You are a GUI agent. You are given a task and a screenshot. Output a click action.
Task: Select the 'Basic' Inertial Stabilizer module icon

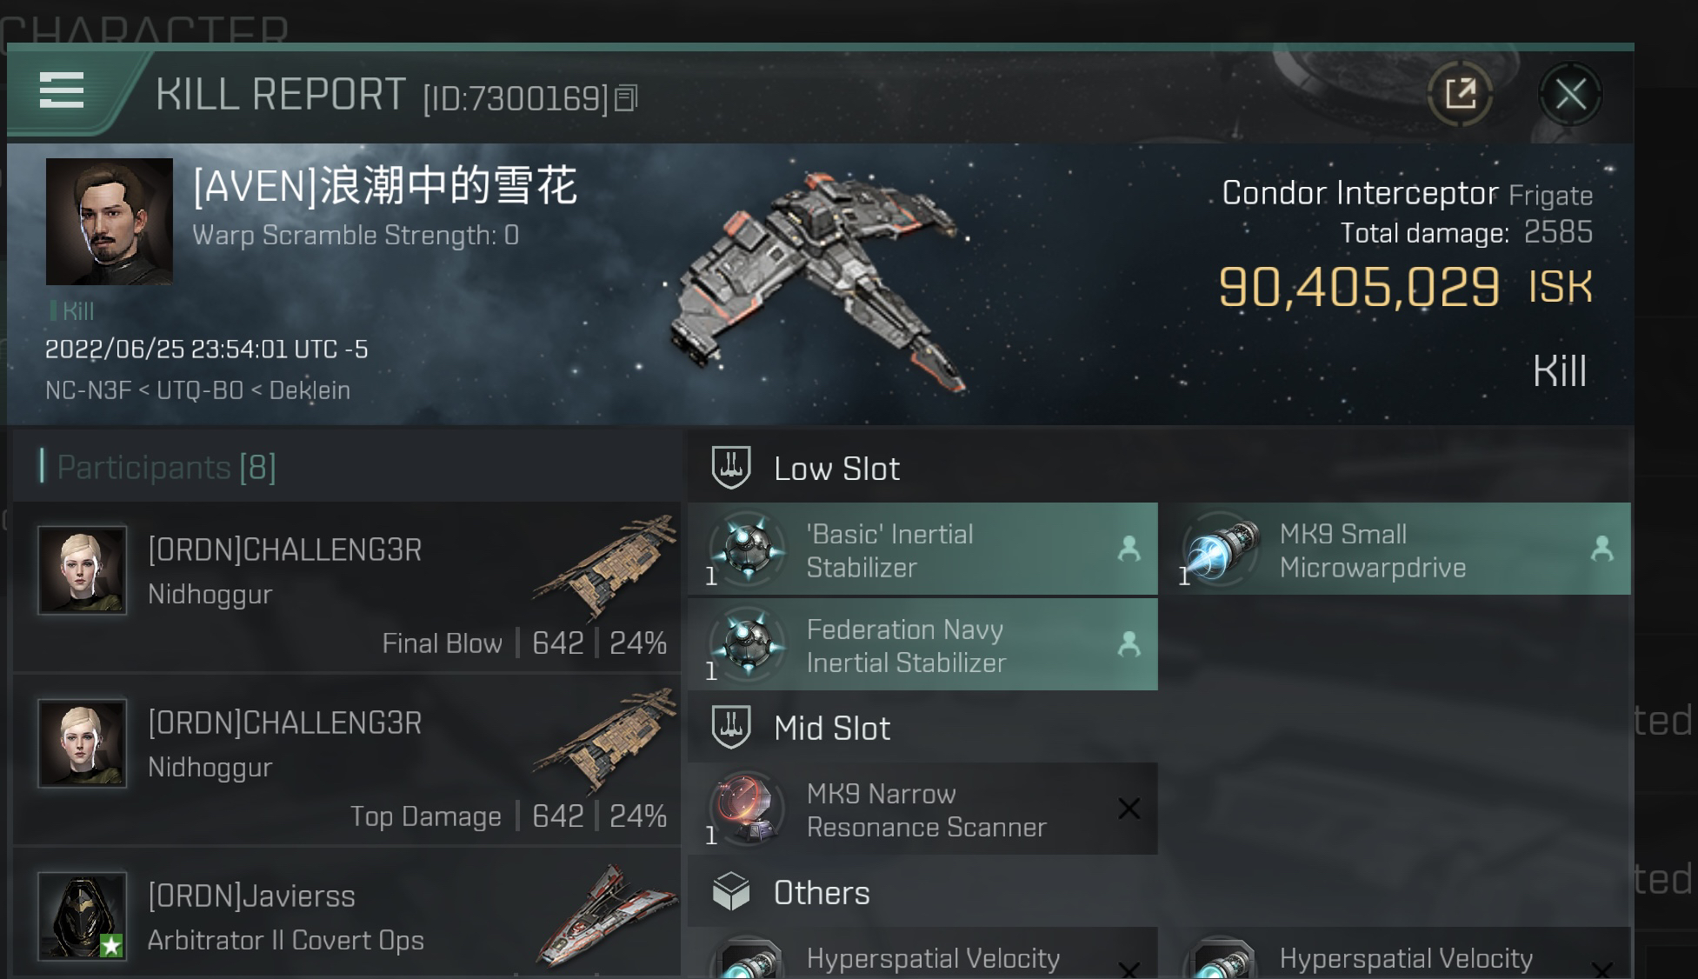748,549
